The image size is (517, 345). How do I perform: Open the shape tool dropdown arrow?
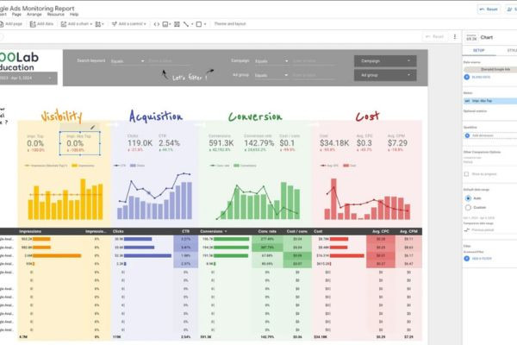coord(205,24)
